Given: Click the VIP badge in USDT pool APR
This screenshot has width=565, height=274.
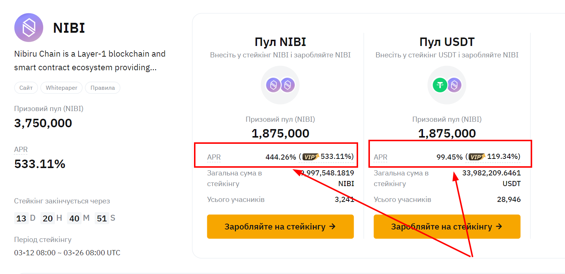Looking at the screenshot, I should click(477, 157).
